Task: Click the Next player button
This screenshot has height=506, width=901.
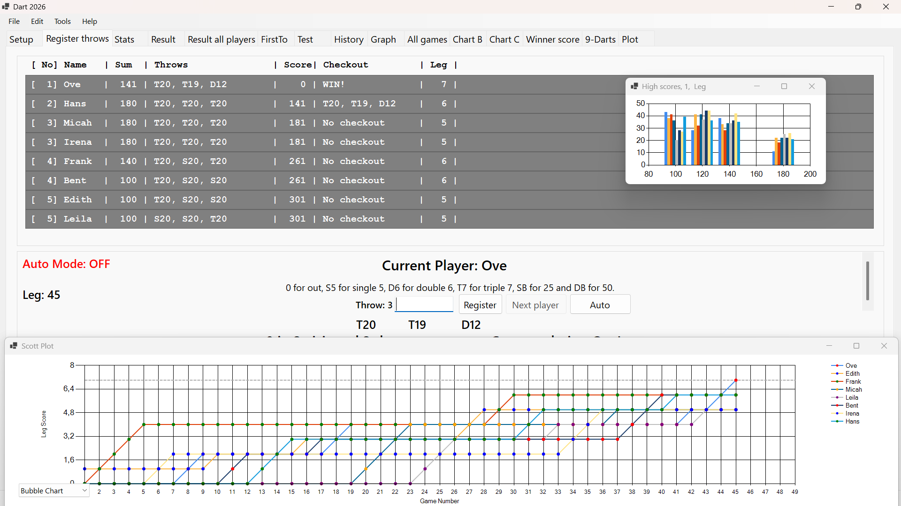Action: tap(535, 305)
